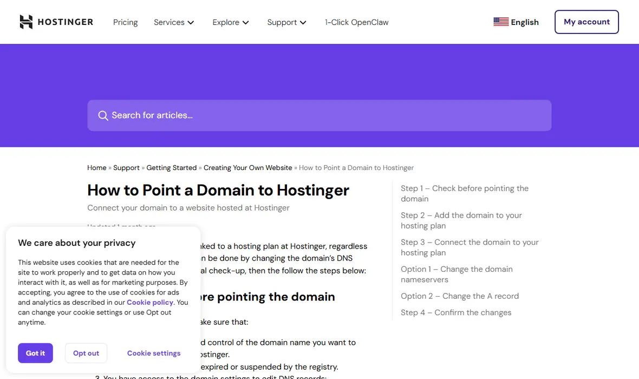Click the HOSTINGER wordmark text

click(x=66, y=22)
